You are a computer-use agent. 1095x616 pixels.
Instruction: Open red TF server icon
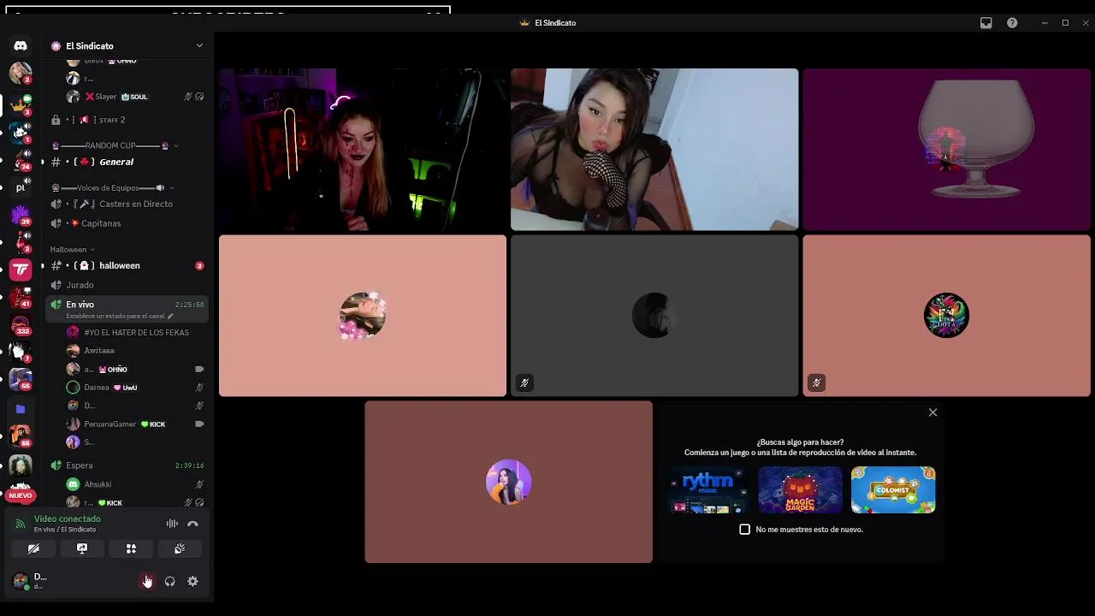click(x=21, y=269)
